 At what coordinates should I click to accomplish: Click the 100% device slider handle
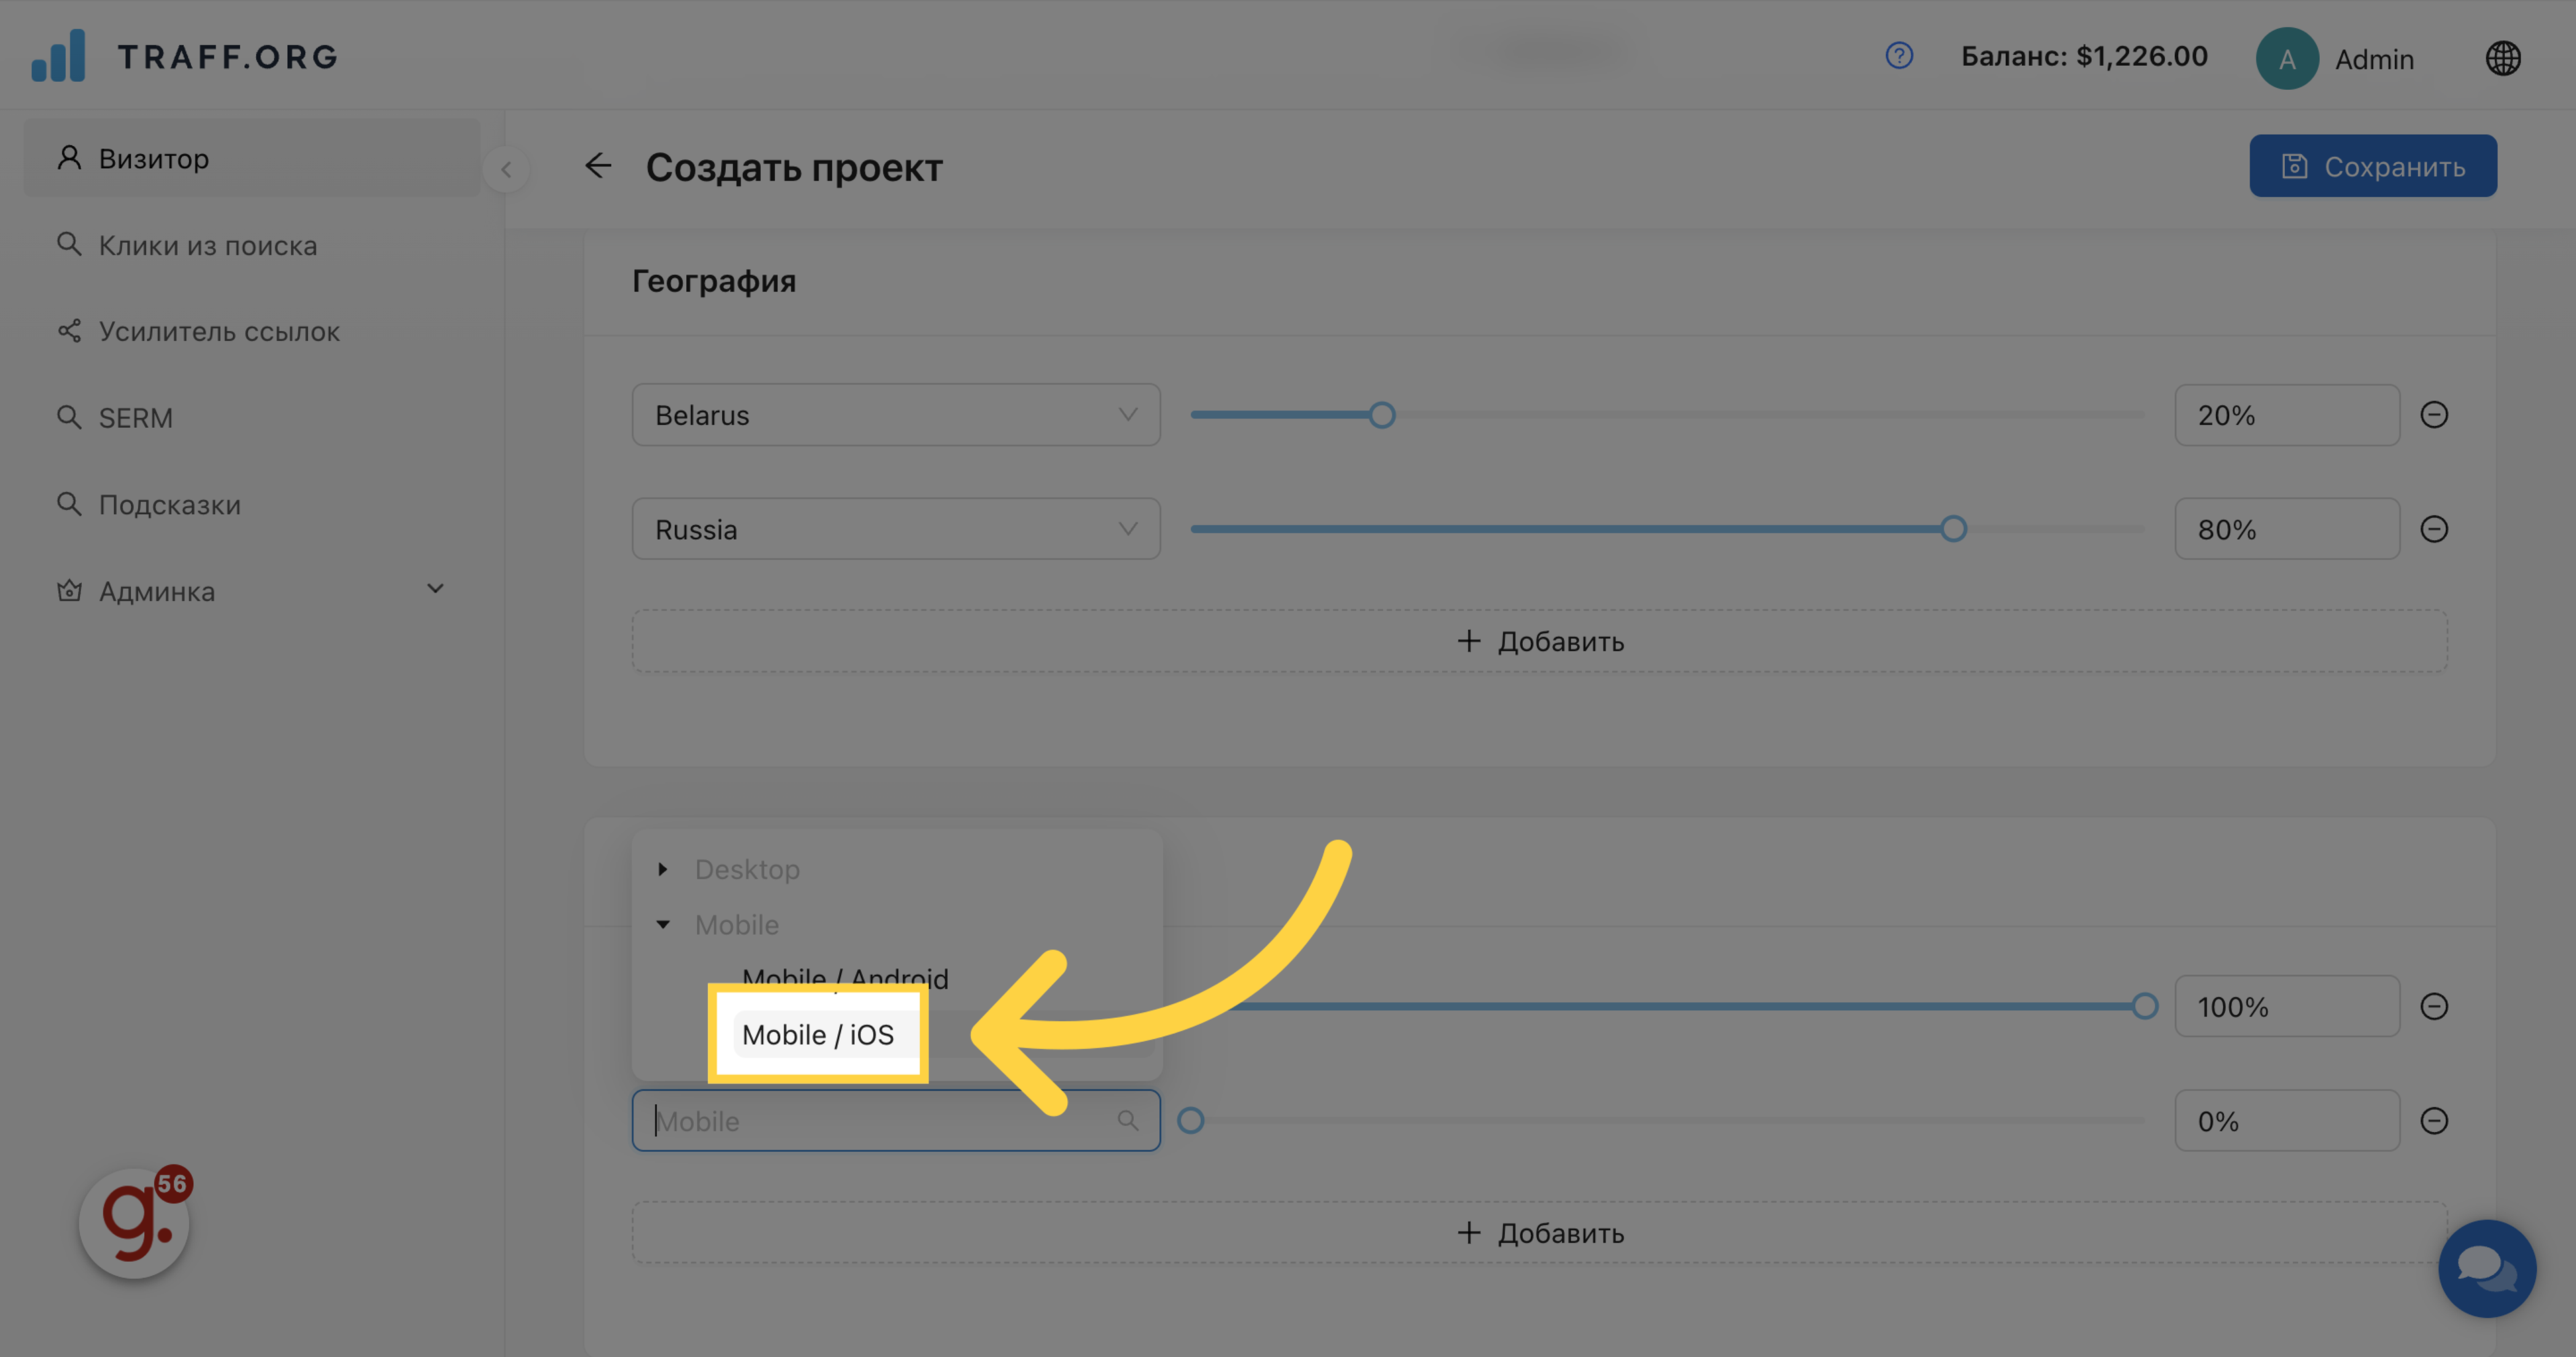2144,1006
